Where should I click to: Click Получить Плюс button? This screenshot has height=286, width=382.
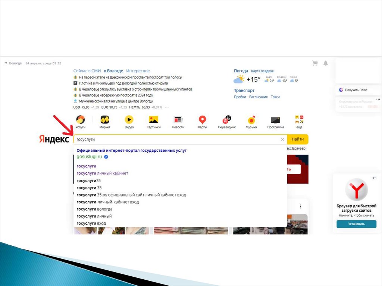(x=356, y=90)
